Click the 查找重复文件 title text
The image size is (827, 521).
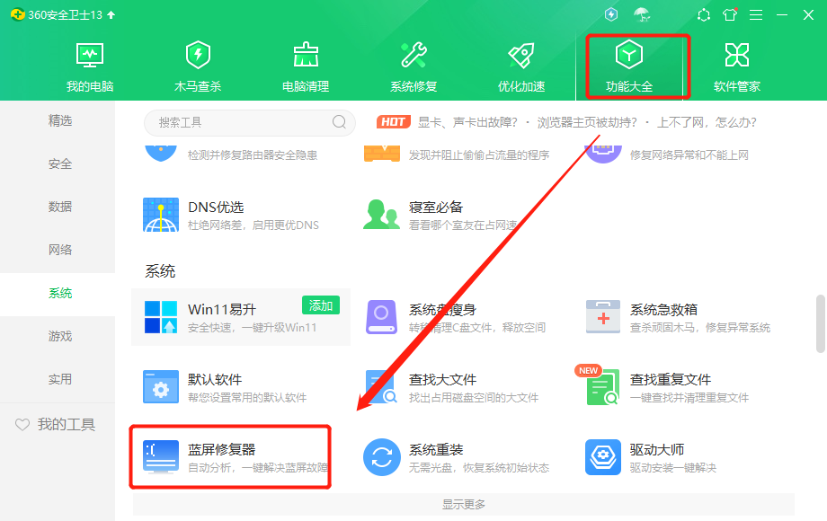[671, 379]
